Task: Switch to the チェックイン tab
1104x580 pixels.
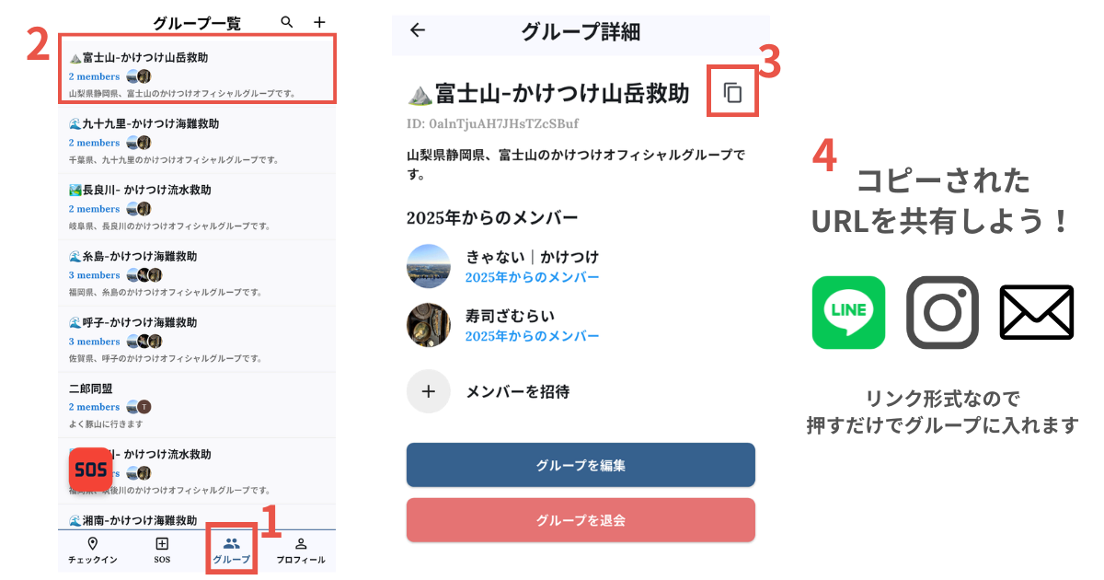Action: (92, 551)
